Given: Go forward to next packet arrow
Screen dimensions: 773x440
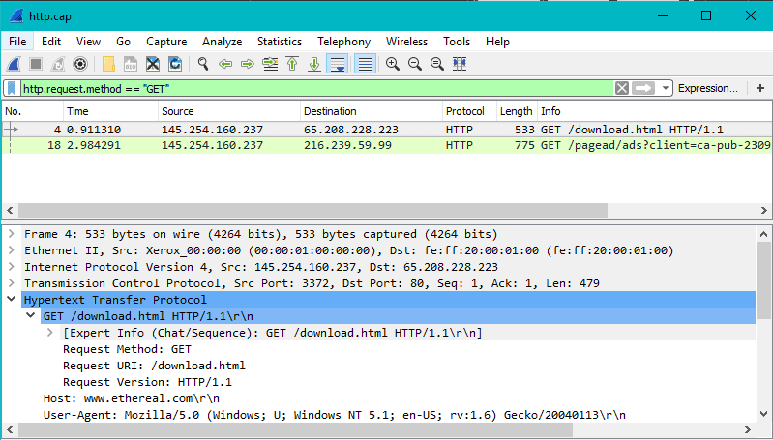Looking at the screenshot, I should (x=248, y=64).
